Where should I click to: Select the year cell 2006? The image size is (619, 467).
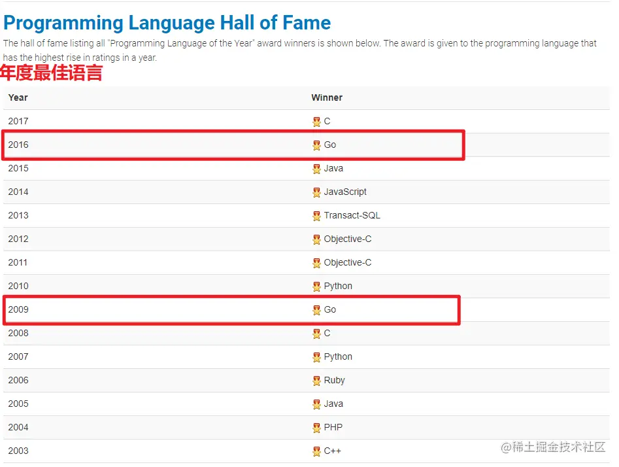[18, 380]
